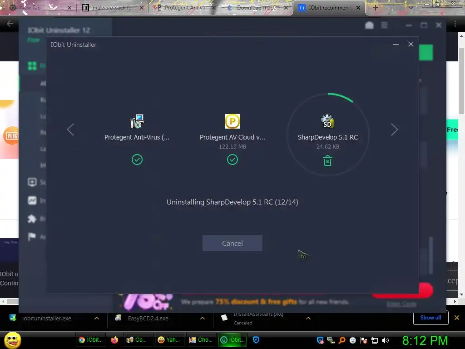Open the smiley Start button on taskbar
This screenshot has height=349, width=465.
(x=12, y=340)
